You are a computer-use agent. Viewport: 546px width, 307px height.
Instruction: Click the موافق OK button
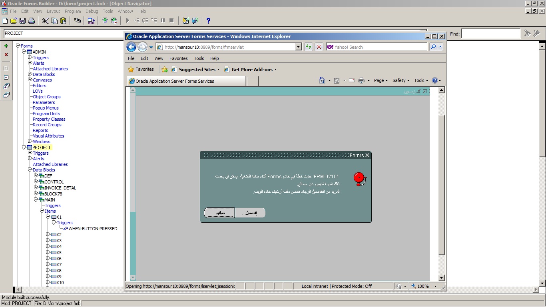(219, 213)
